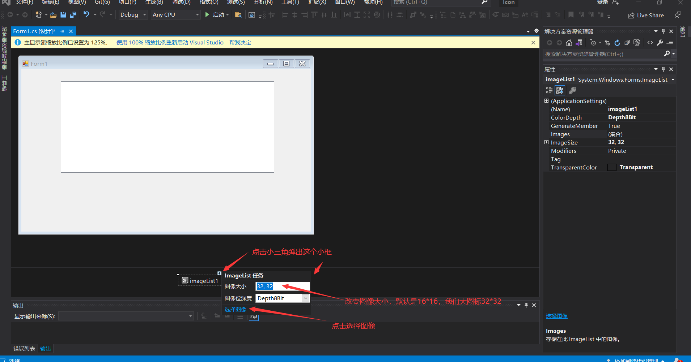Refresh the Solution Explorer
The width and height of the screenshot is (691, 362).
point(617,43)
